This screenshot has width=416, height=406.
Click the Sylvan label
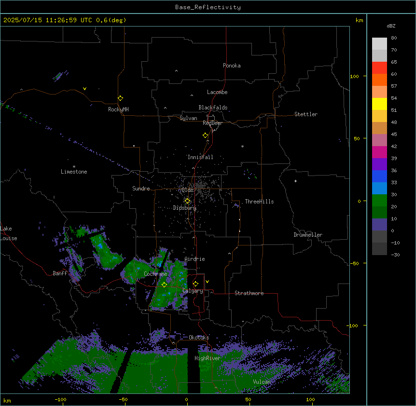coord(188,118)
